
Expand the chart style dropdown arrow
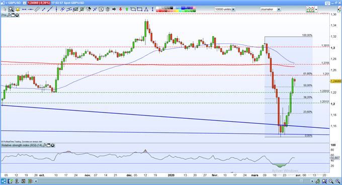[x=316, y=10]
